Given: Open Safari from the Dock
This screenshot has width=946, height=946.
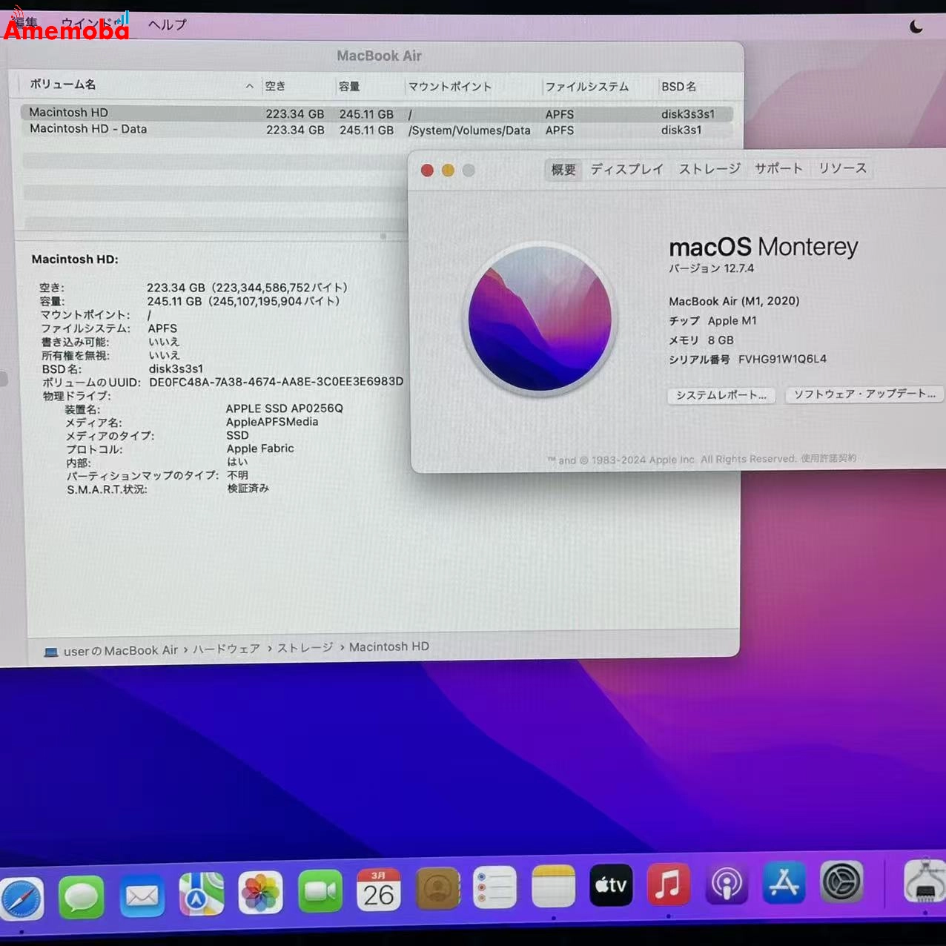Looking at the screenshot, I should 24,899.
